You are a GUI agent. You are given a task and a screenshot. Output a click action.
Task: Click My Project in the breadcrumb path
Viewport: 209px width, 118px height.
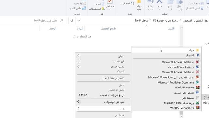141,21
